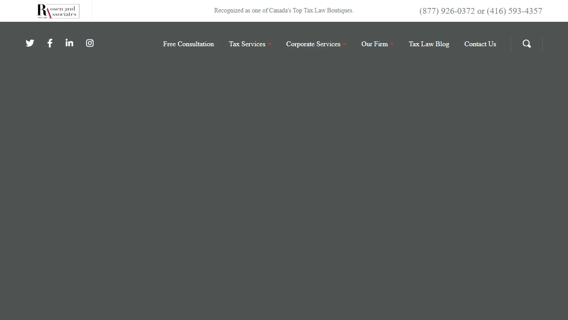The image size is (568, 320).
Task: Open the Corporate Services menu
Action: pos(313,44)
